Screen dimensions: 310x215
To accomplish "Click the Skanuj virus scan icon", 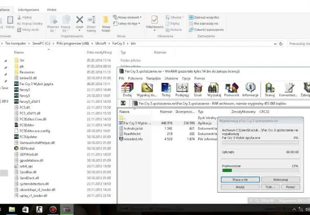I will 270,90.
